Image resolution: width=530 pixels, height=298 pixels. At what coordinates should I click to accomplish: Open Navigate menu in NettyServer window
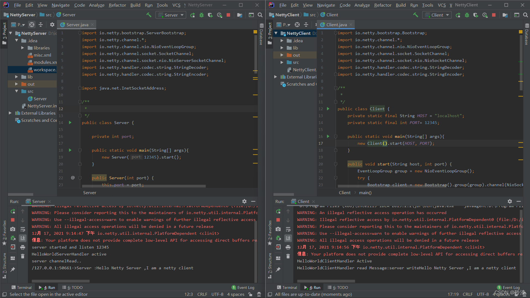[61, 5]
